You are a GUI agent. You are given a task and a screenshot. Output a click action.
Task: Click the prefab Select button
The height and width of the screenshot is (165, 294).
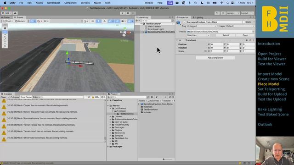click(226, 35)
